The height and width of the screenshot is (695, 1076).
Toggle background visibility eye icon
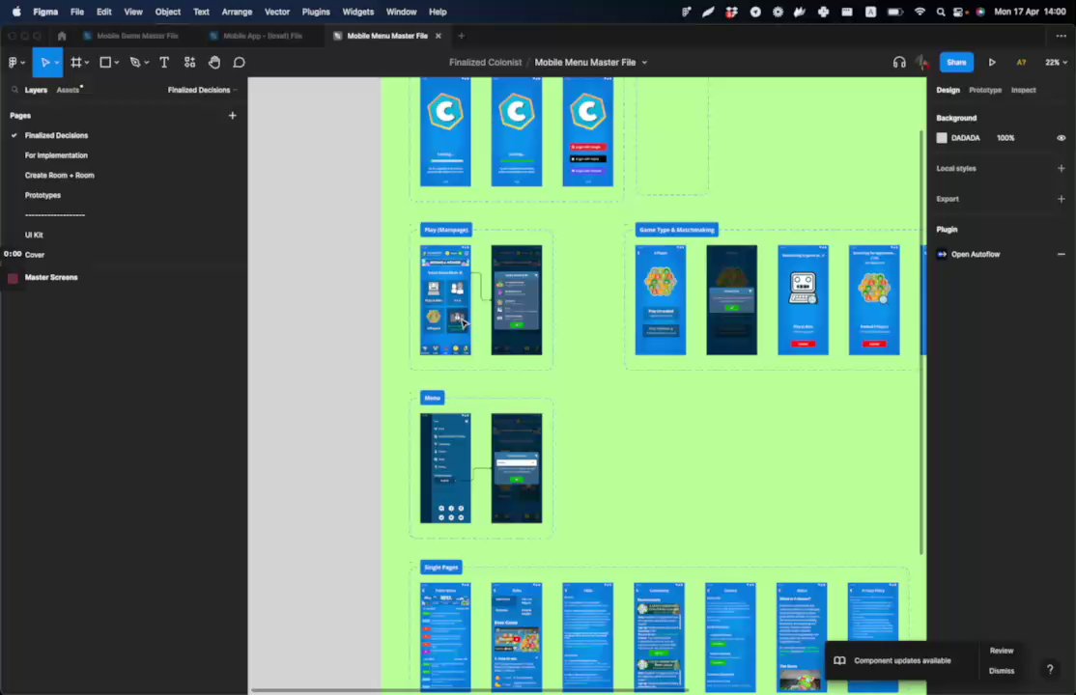tap(1061, 138)
